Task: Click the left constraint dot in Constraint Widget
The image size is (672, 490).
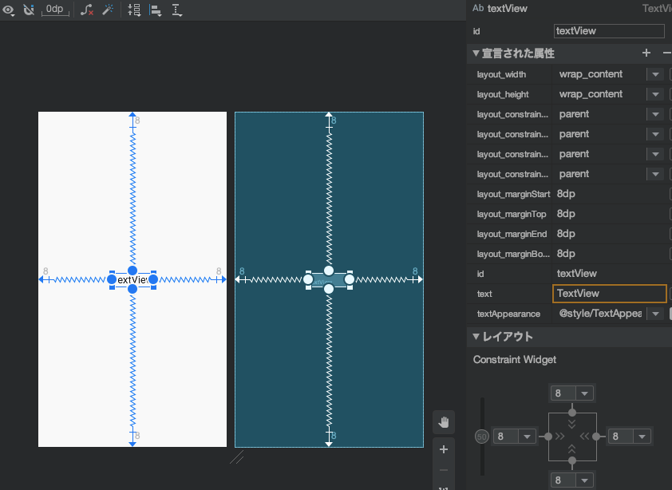Action: coord(548,437)
